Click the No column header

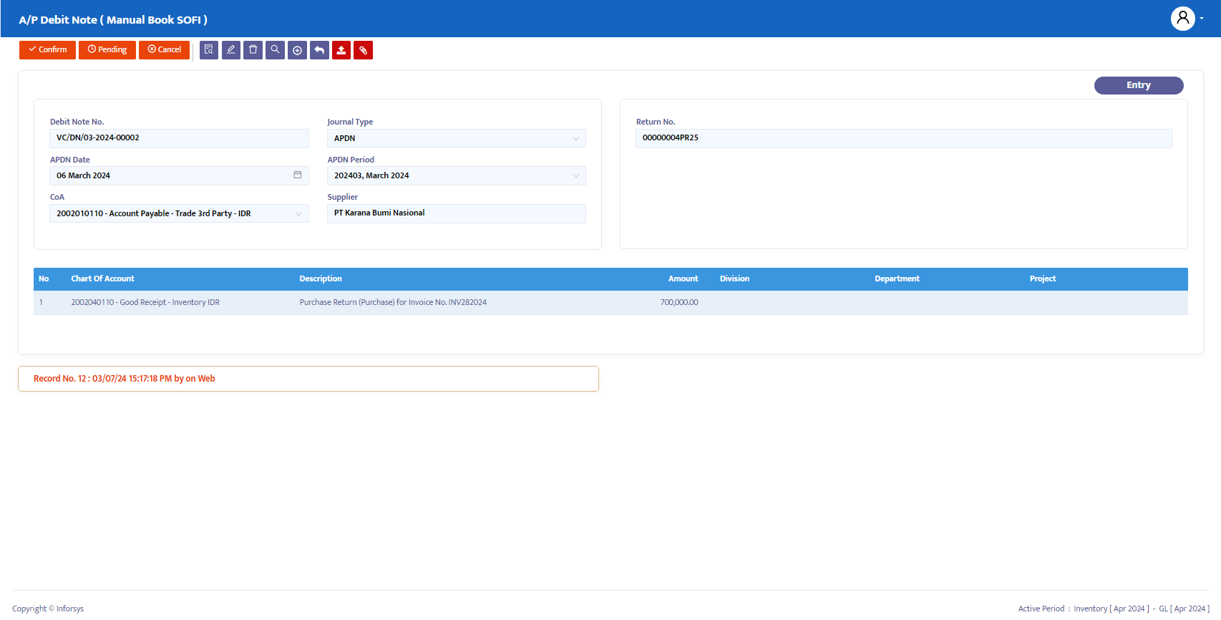pos(44,279)
